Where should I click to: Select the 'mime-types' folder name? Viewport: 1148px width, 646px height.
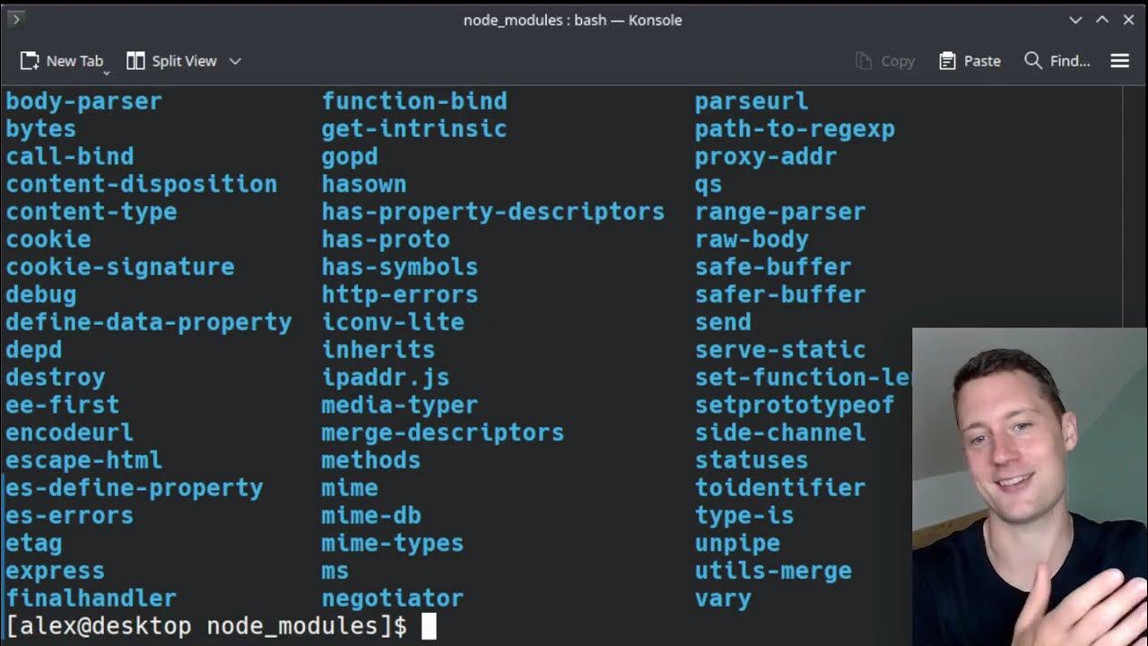point(392,543)
